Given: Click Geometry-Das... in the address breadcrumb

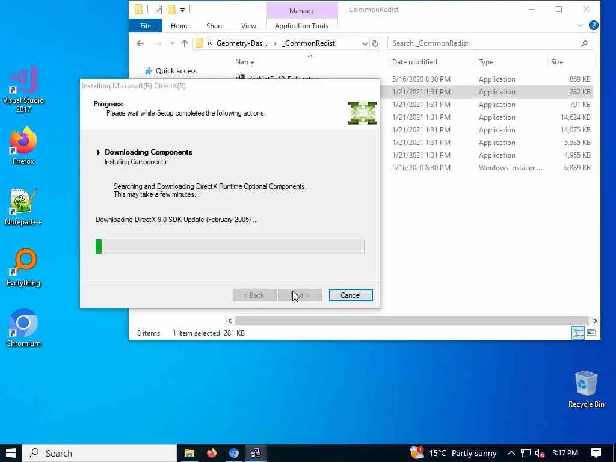Looking at the screenshot, I should [242, 43].
